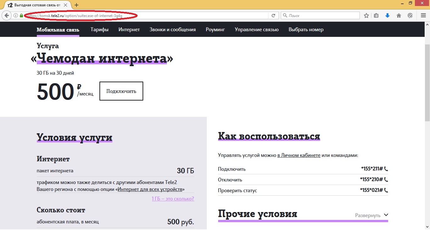Open the search engine dropdown

pos(284,15)
